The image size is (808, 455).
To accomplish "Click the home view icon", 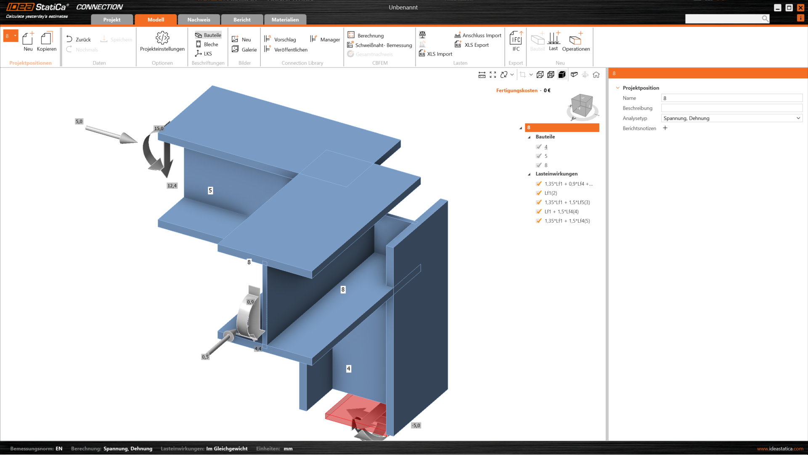I will point(596,75).
